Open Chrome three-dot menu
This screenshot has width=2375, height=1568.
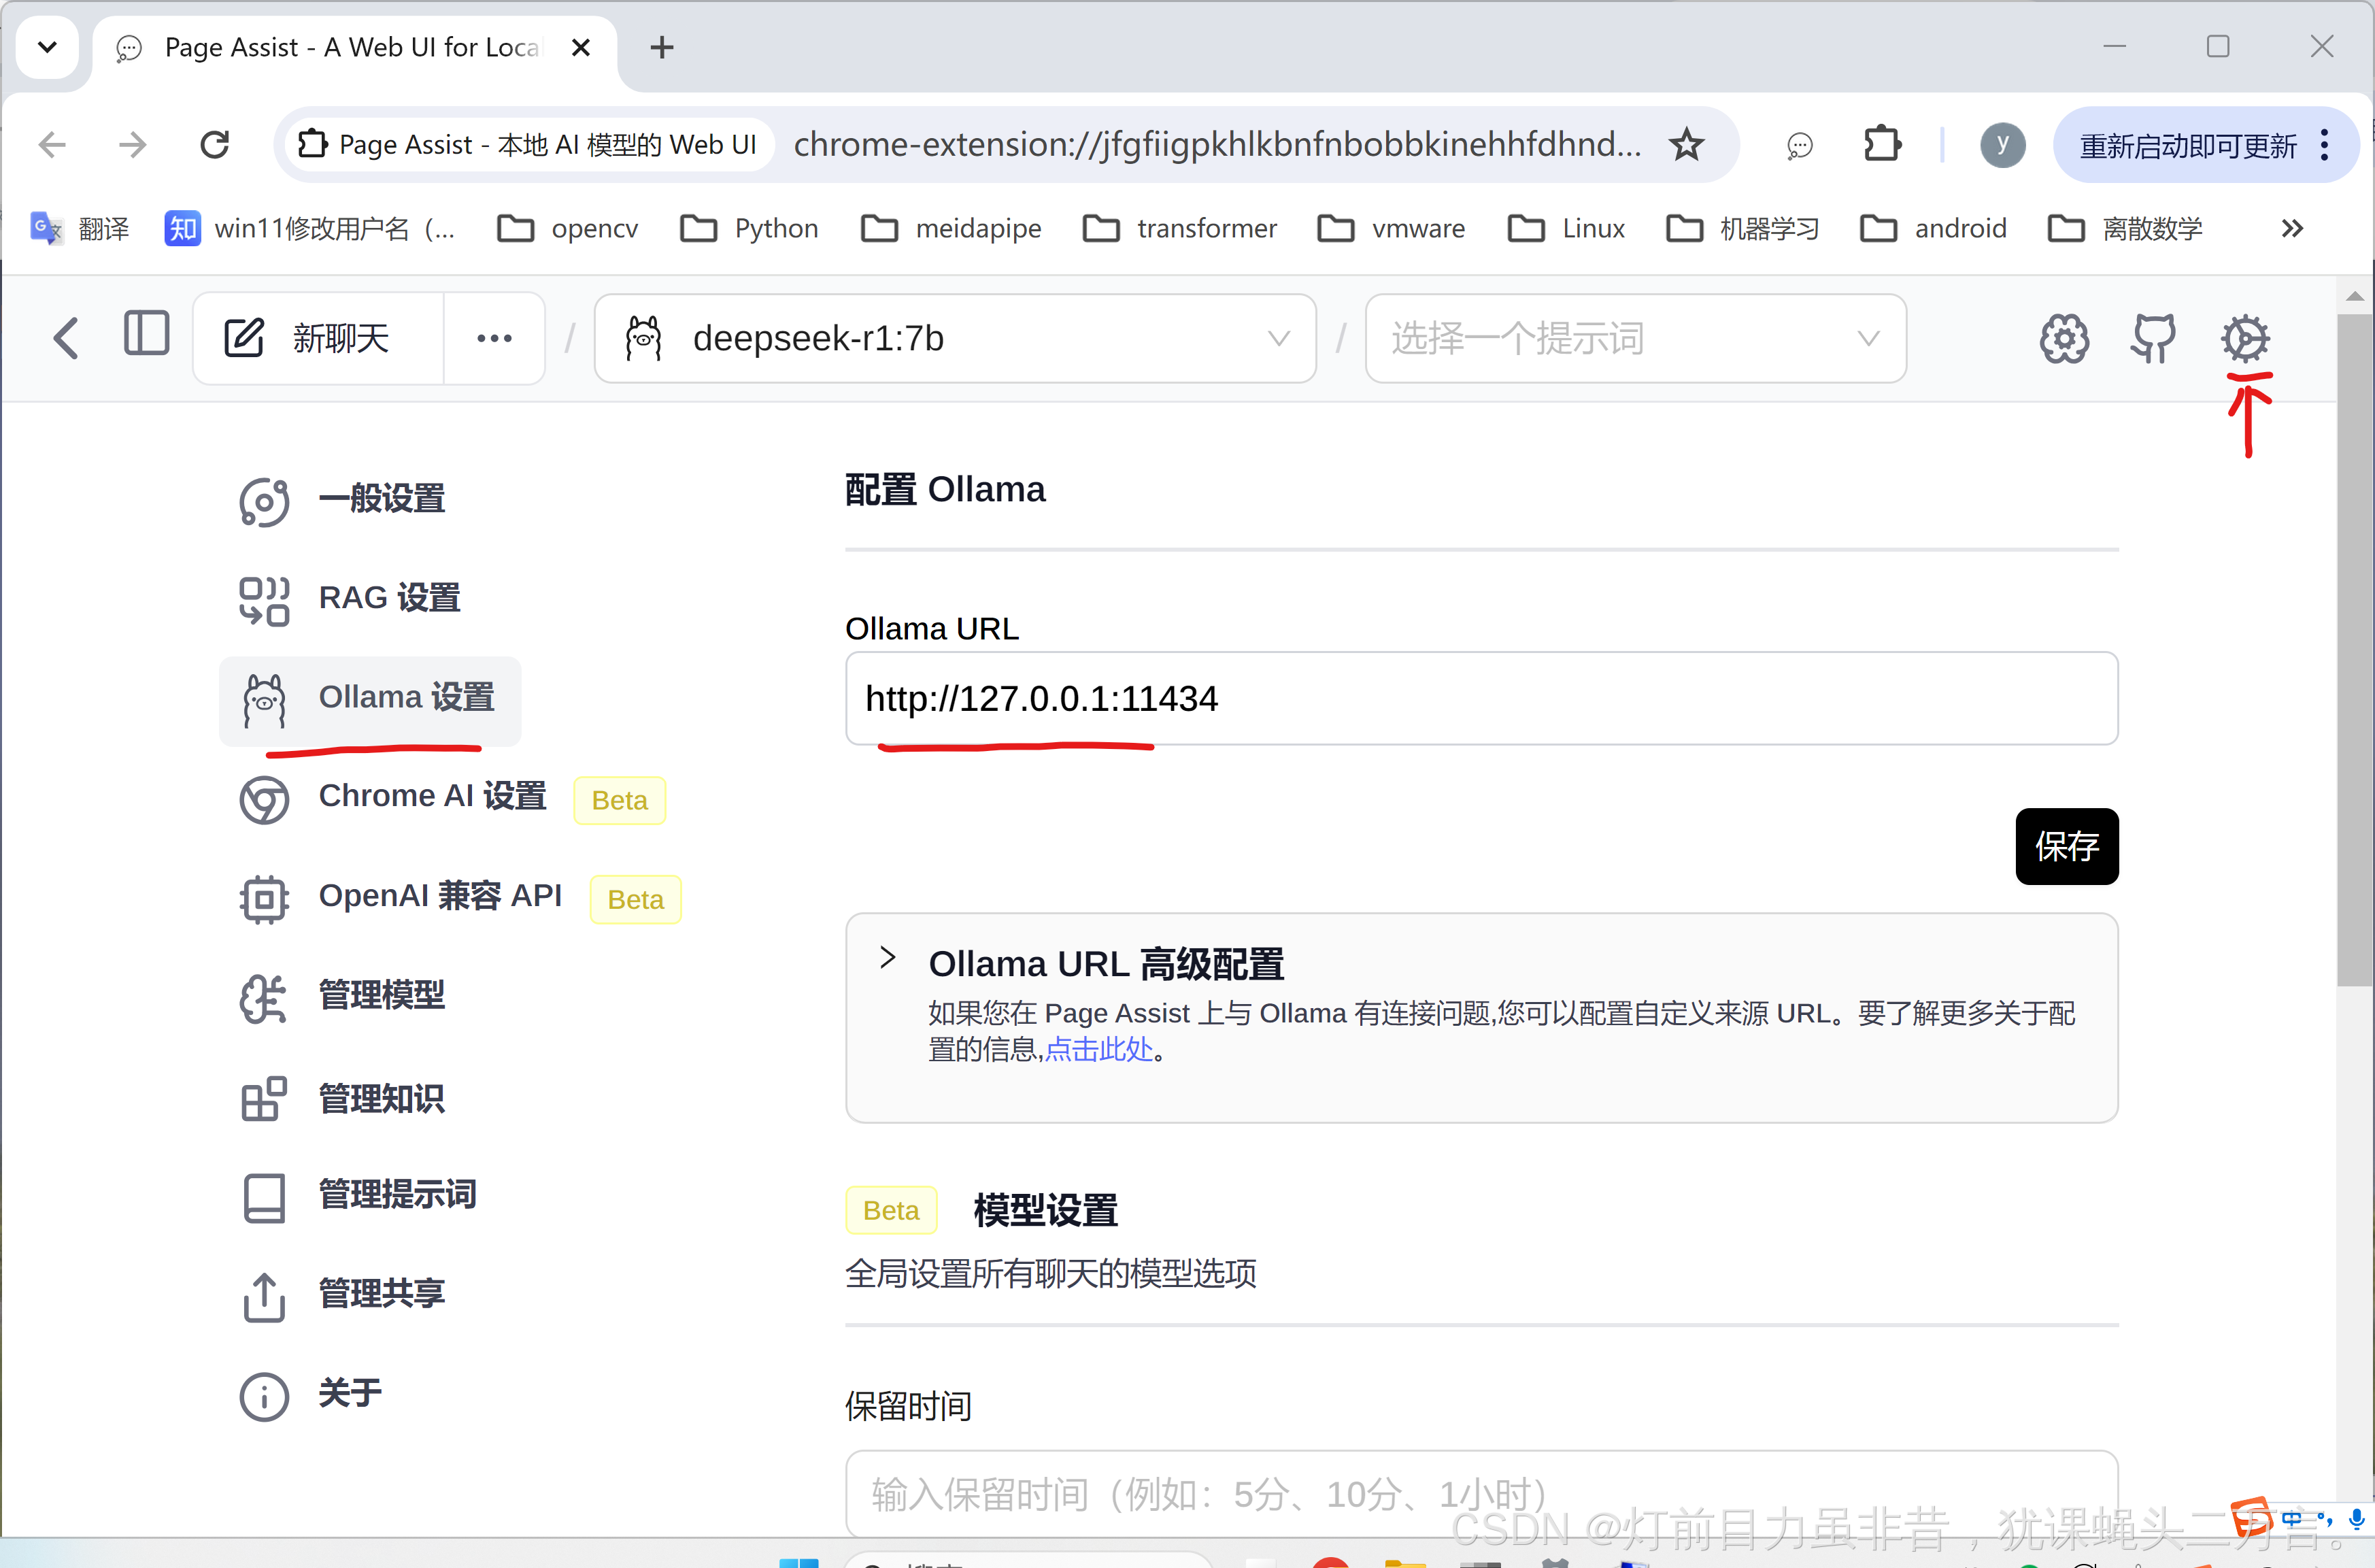tap(2324, 146)
